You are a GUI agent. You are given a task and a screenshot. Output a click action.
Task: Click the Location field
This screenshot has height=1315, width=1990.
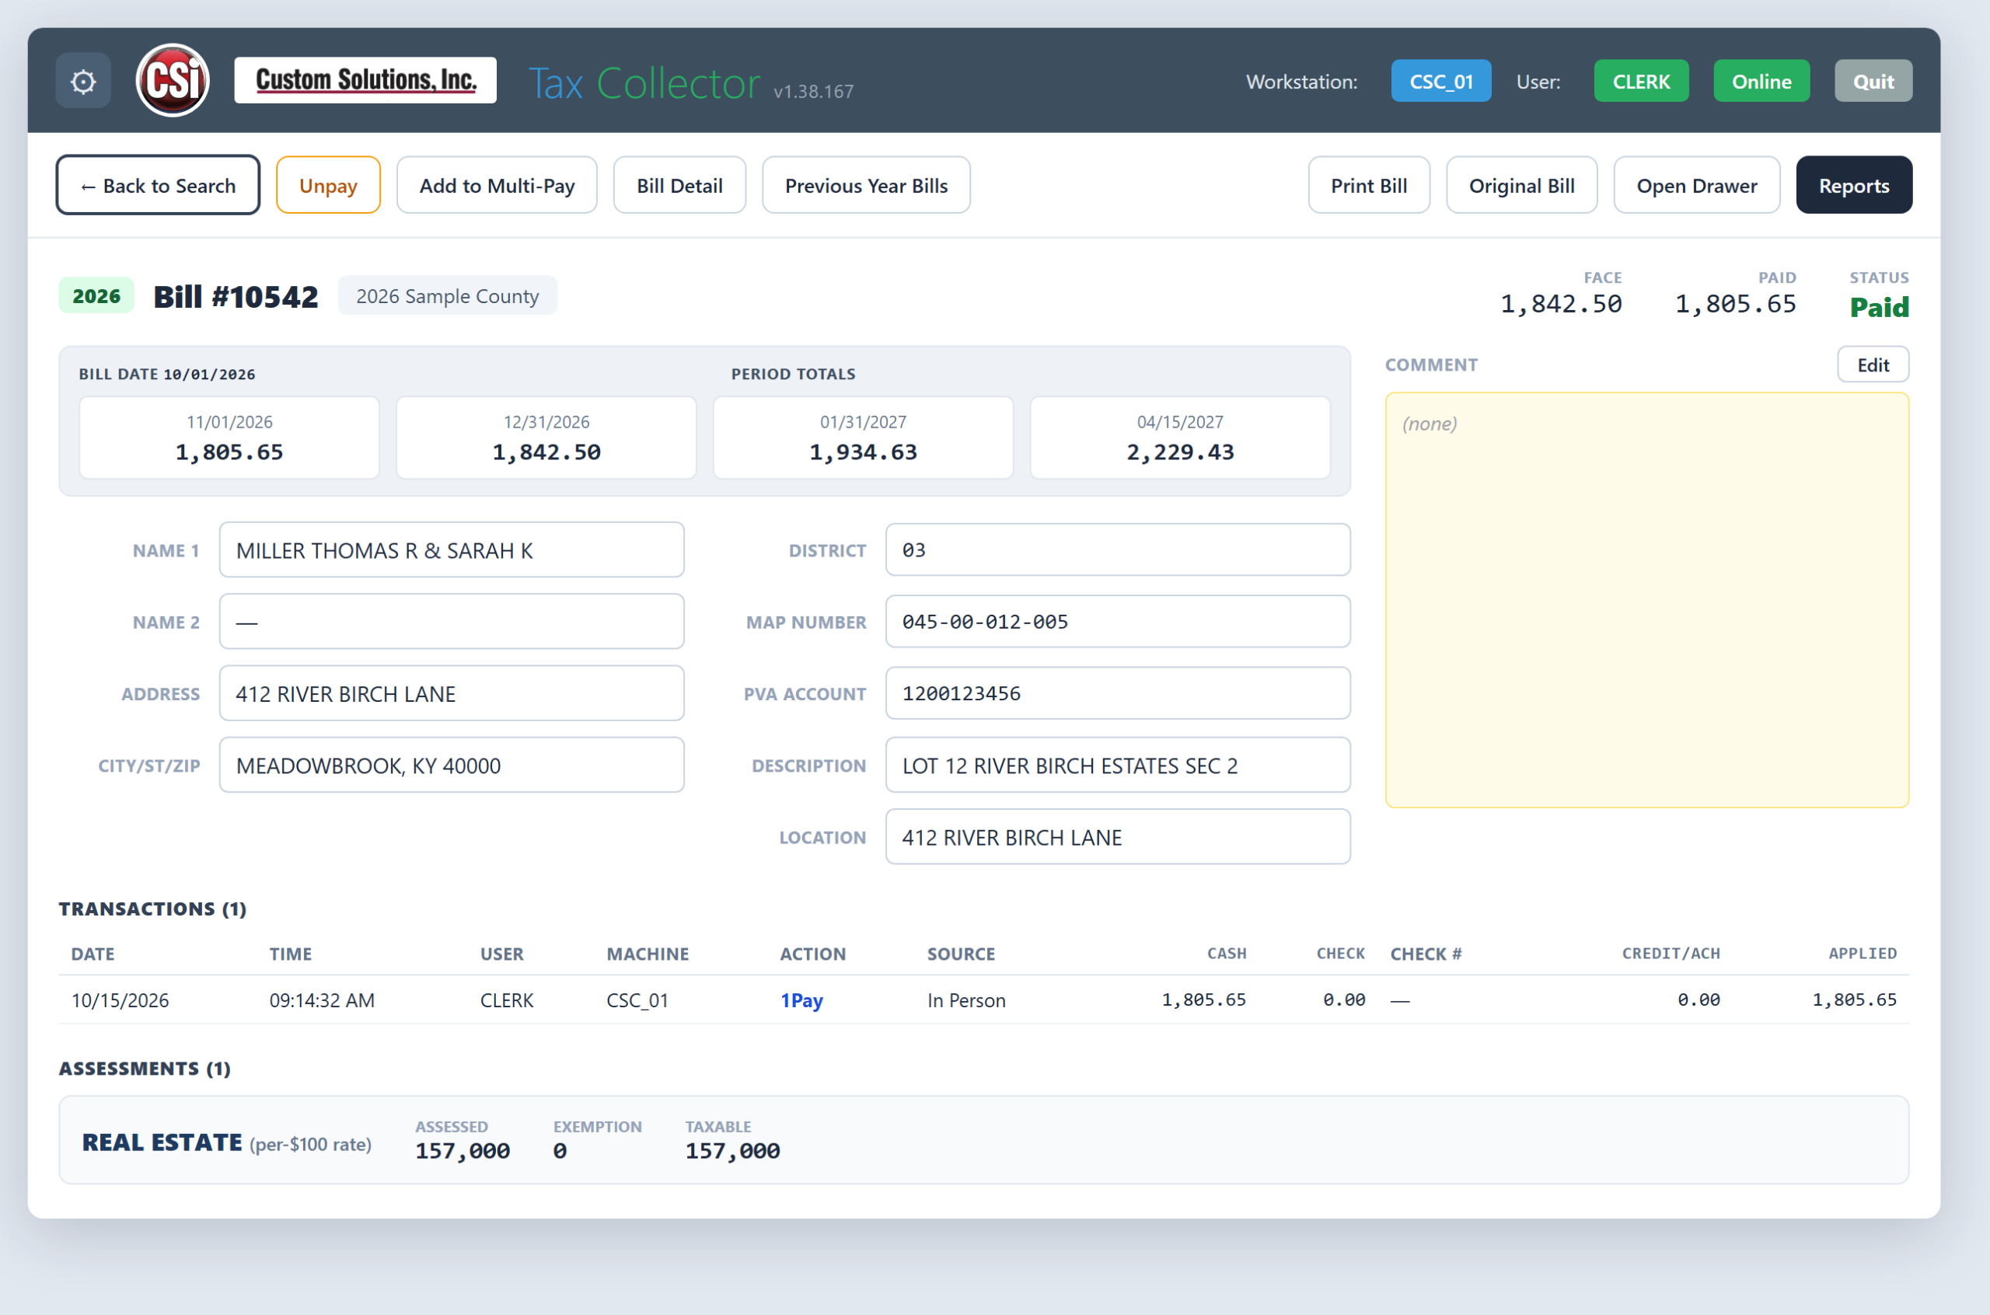pyautogui.click(x=1118, y=837)
